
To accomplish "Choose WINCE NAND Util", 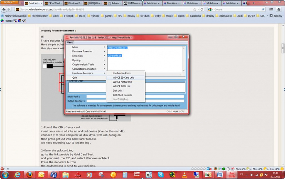I will [x=126, y=82].
